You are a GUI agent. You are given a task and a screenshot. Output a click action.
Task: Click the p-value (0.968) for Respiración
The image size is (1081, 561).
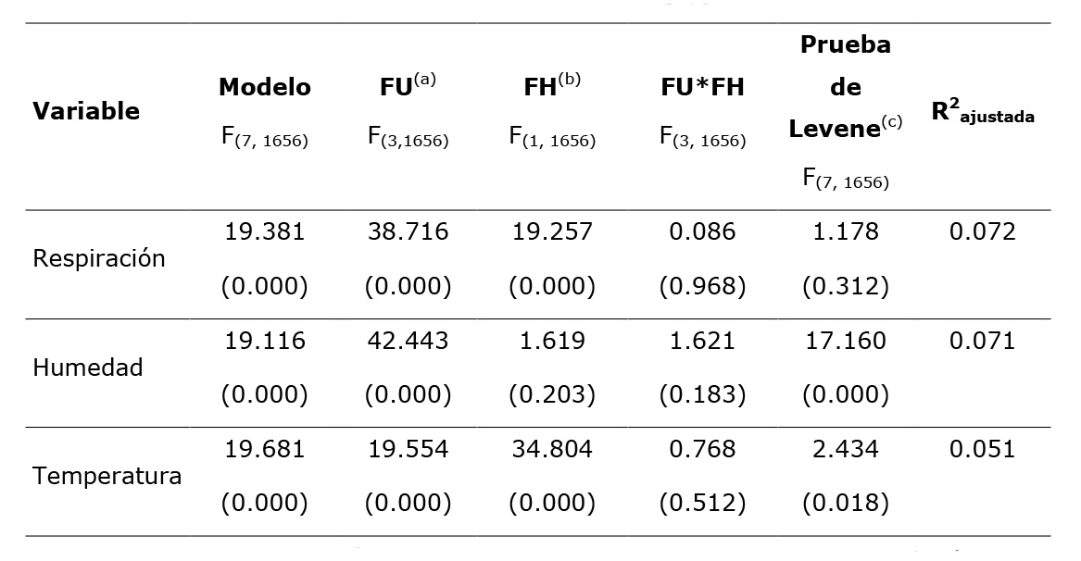click(702, 287)
